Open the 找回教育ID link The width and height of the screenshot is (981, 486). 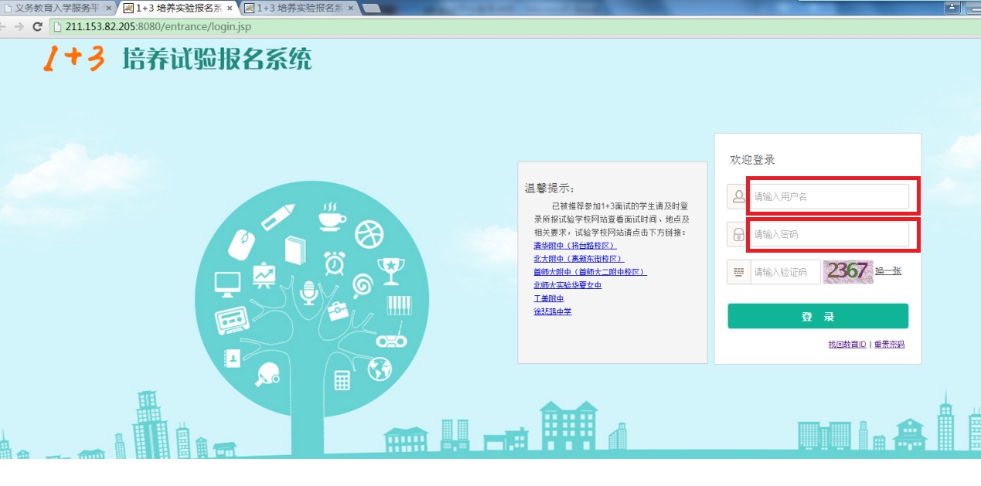click(848, 345)
